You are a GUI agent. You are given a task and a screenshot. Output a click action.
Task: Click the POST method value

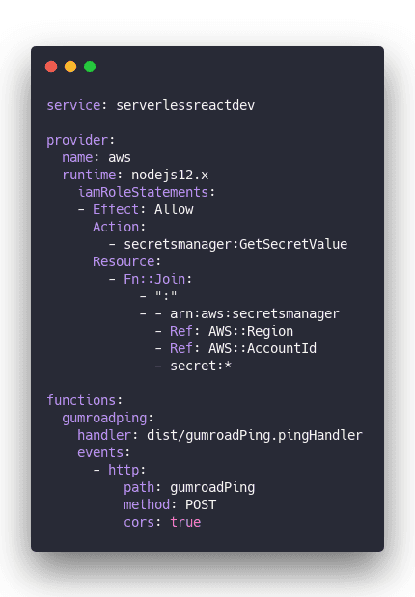(x=201, y=504)
